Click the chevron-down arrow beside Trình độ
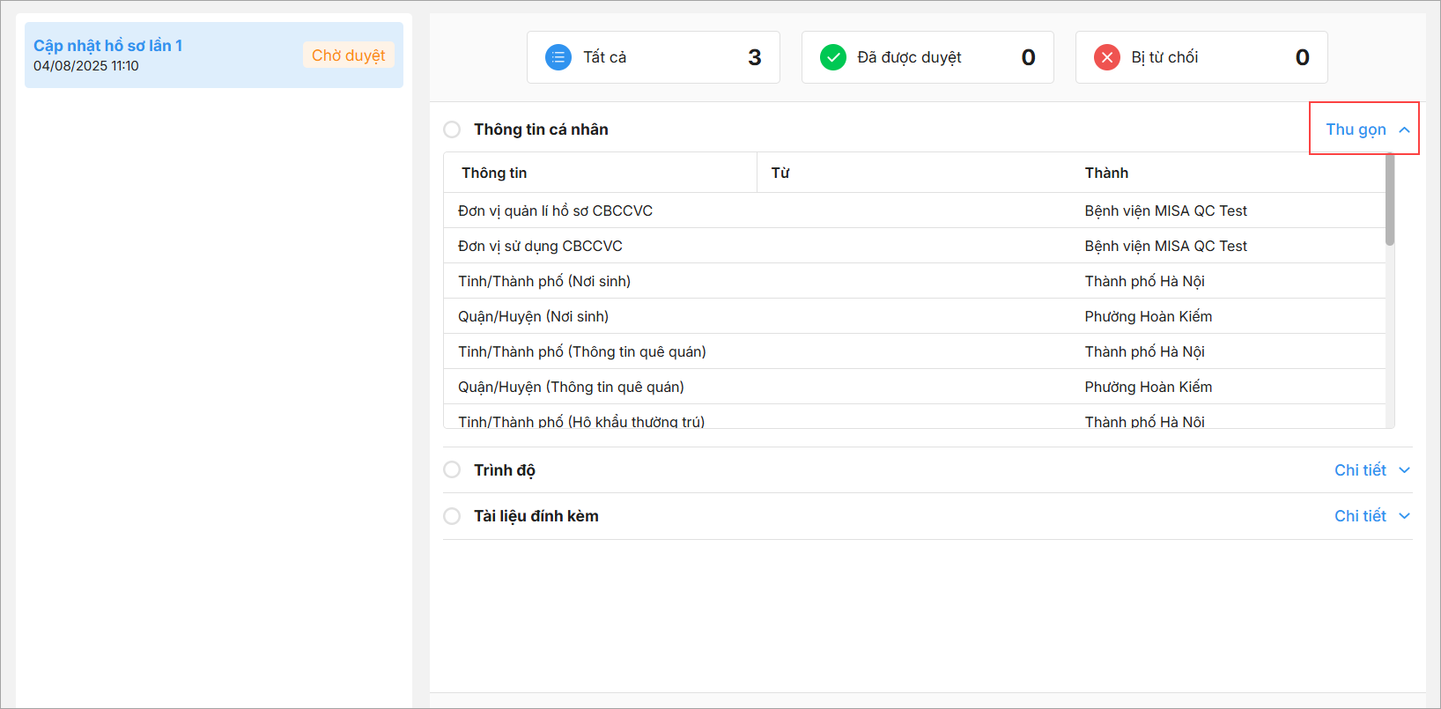The height and width of the screenshot is (709, 1441). coord(1404,470)
